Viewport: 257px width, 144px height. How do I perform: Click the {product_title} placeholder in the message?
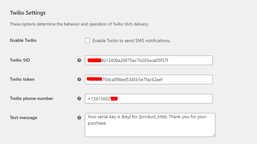coord(153,117)
